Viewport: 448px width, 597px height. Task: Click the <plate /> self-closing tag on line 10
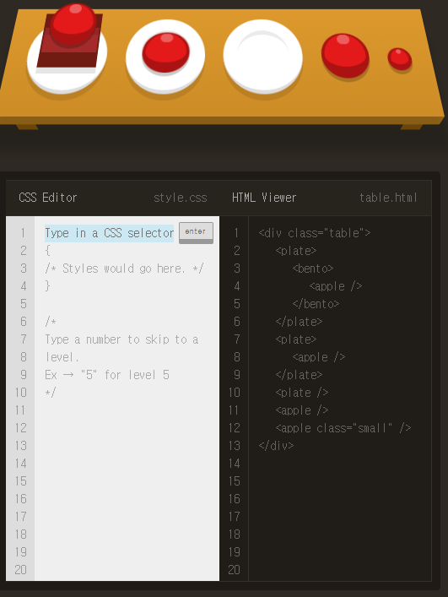[x=302, y=393]
